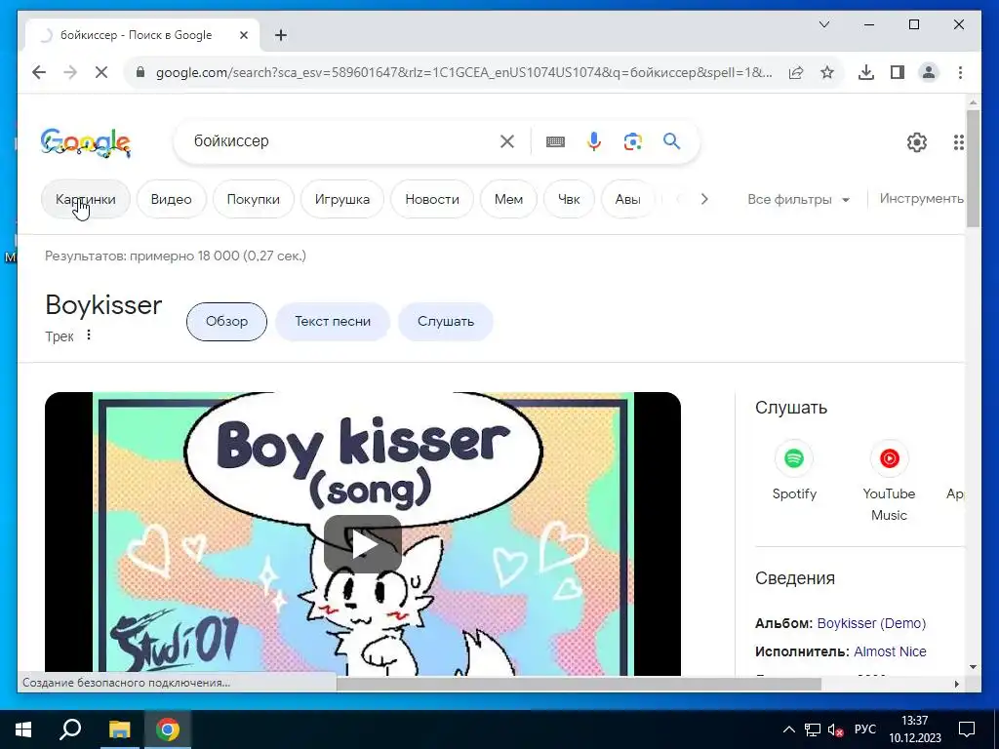The width and height of the screenshot is (999, 749).
Task: Open network status in system tray
Action: (813, 729)
